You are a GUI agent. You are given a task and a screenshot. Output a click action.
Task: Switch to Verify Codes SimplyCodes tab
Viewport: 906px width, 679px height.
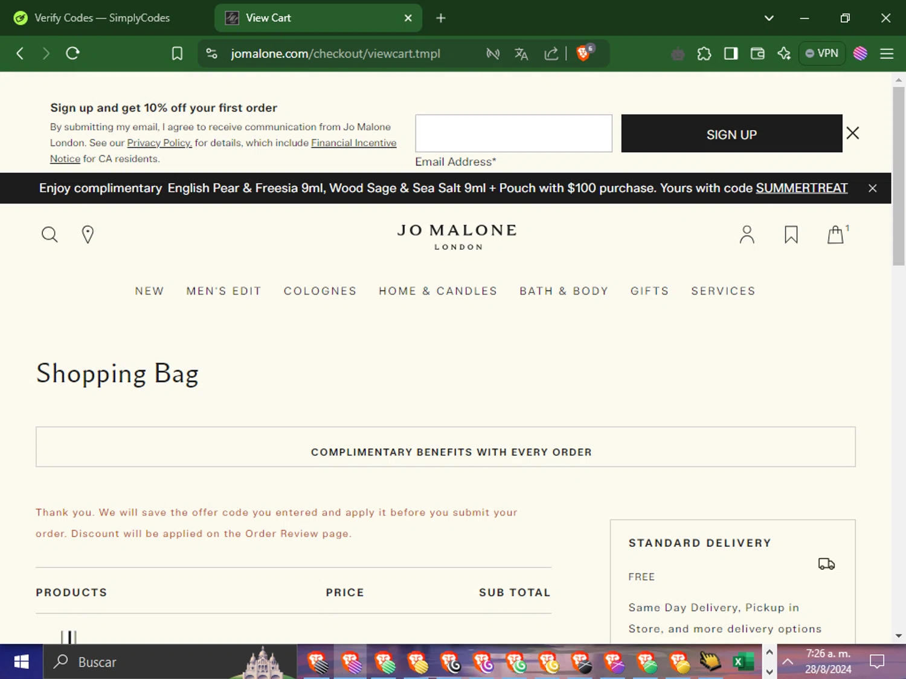coord(103,18)
